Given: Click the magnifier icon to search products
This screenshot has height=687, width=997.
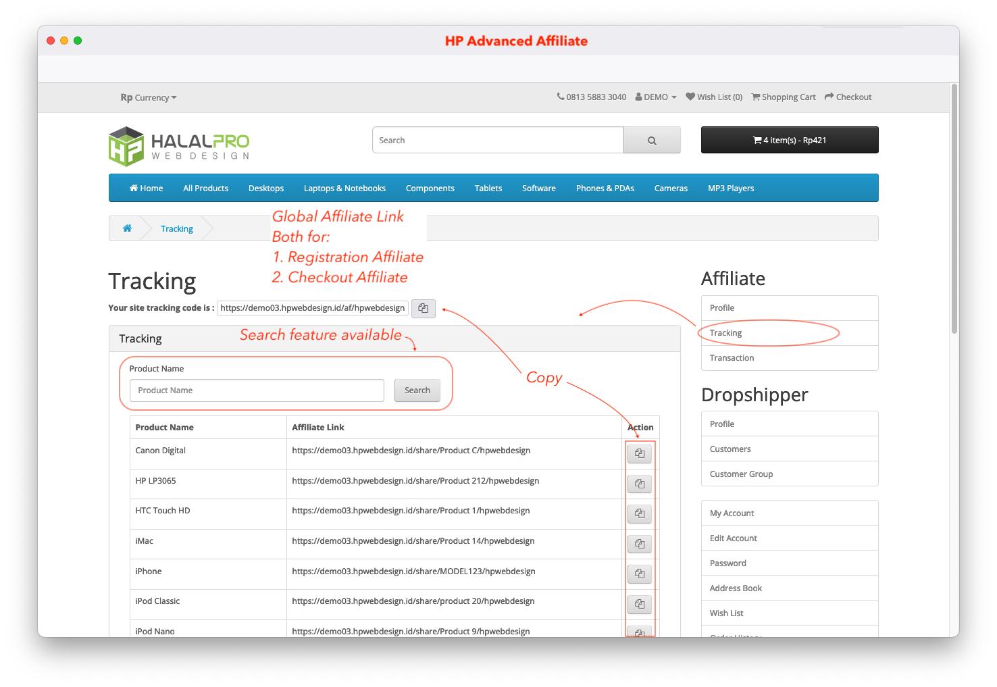Looking at the screenshot, I should (651, 140).
